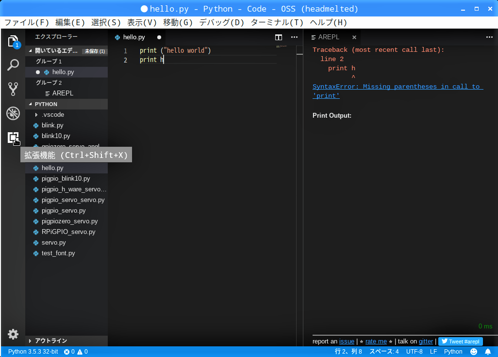
Task: Open the ヘルプ(H) menu
Action: coord(329,22)
